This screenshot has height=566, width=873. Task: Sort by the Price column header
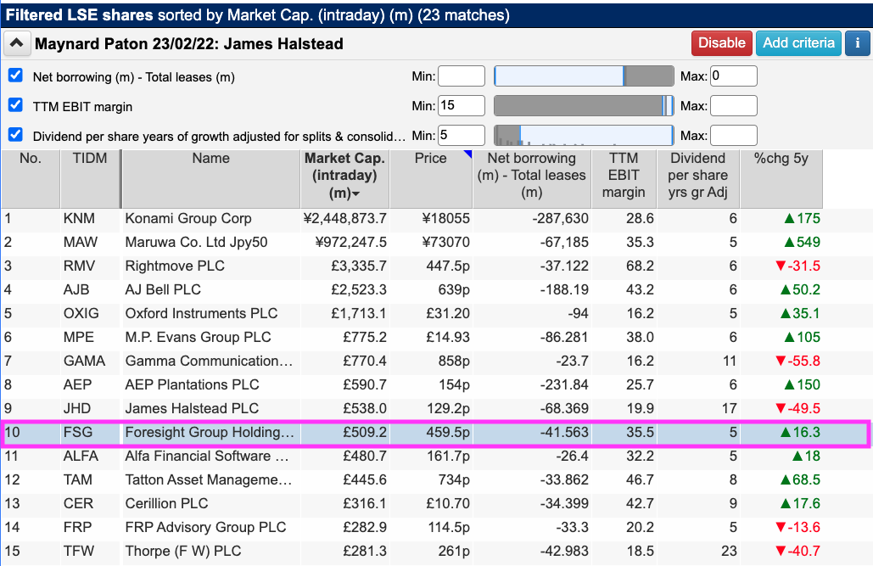pyautogui.click(x=430, y=179)
